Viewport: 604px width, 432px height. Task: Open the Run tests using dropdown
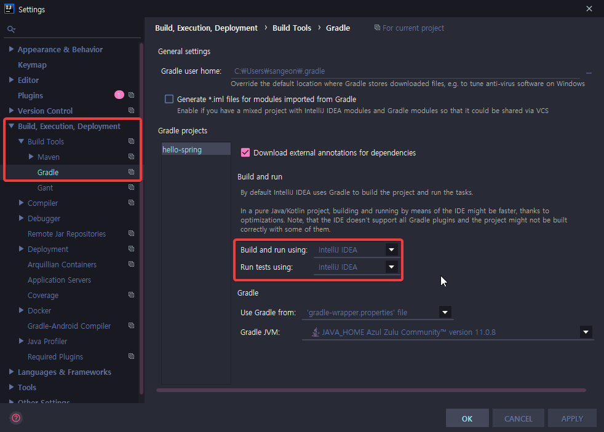(391, 267)
